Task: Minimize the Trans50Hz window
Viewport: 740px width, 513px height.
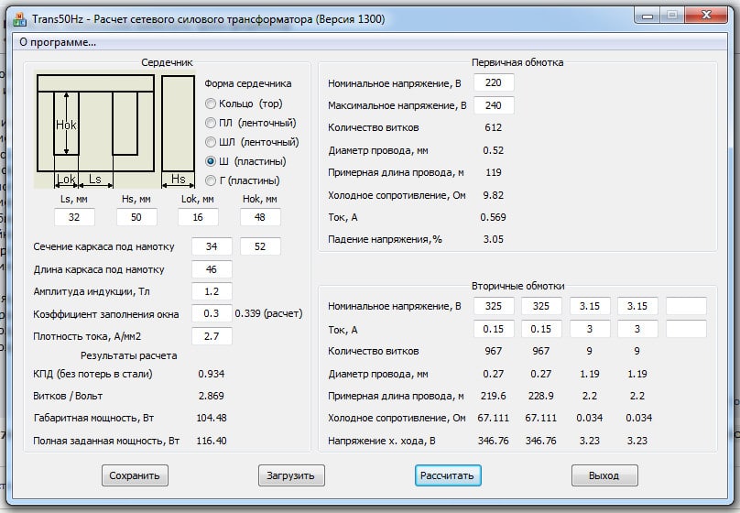Action: (x=647, y=16)
